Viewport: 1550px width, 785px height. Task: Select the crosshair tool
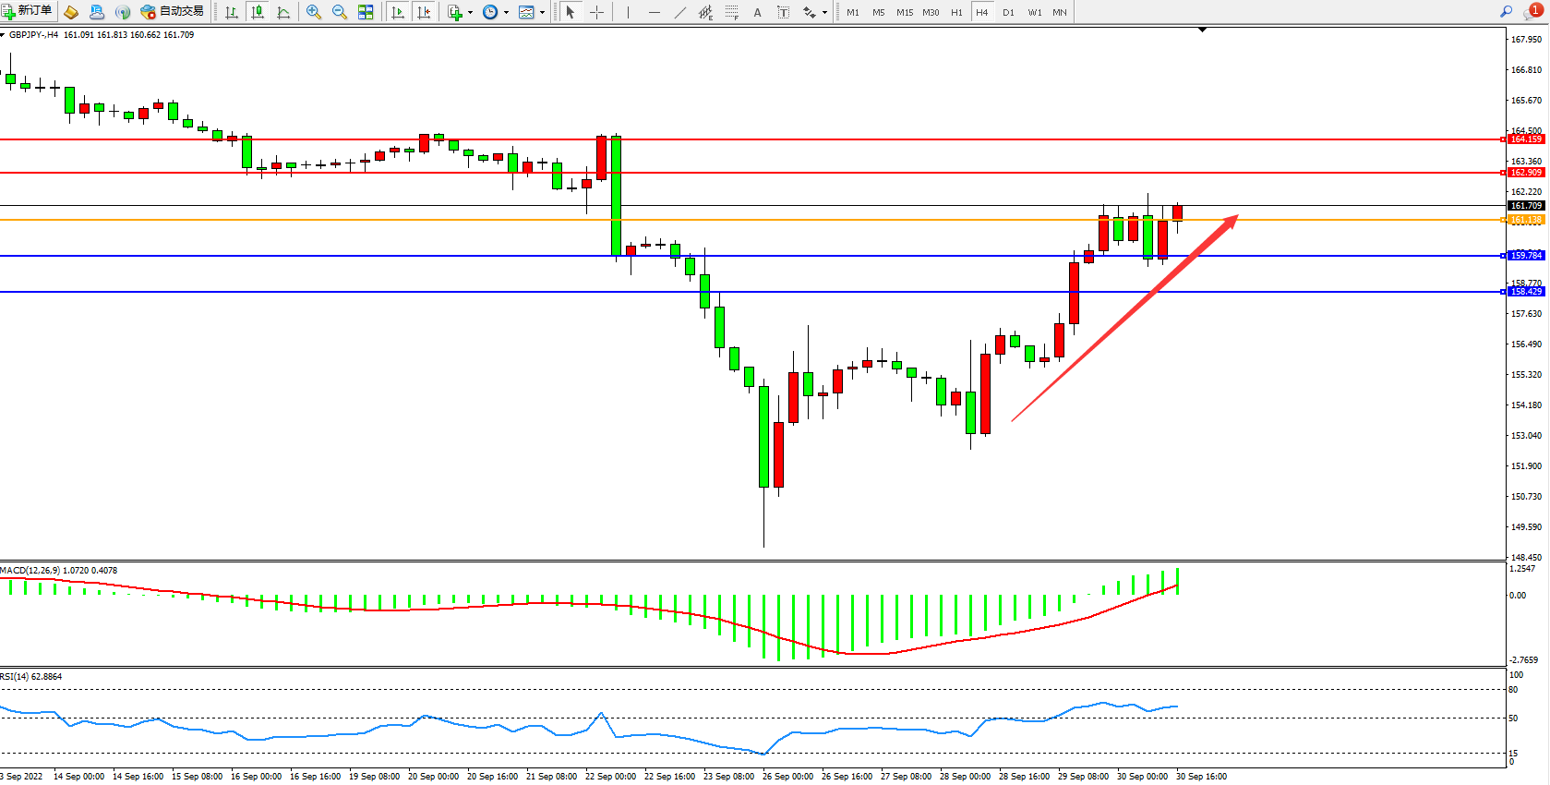point(596,12)
